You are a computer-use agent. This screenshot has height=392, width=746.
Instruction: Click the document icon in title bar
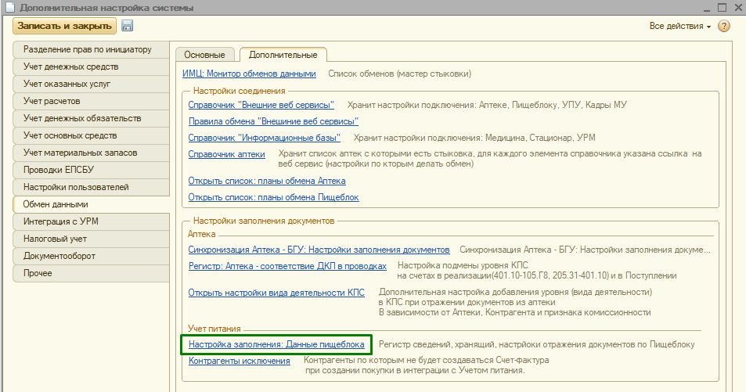click(x=9, y=7)
